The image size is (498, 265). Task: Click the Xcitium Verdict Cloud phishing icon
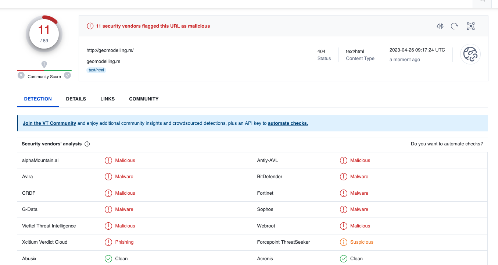[x=108, y=242]
